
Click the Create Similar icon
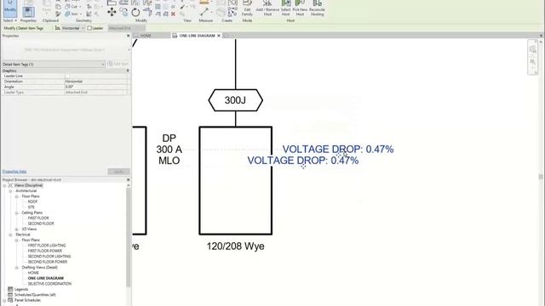[x=232, y=12]
